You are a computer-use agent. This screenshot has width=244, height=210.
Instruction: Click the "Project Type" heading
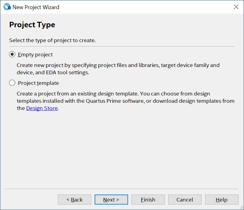tap(32, 25)
